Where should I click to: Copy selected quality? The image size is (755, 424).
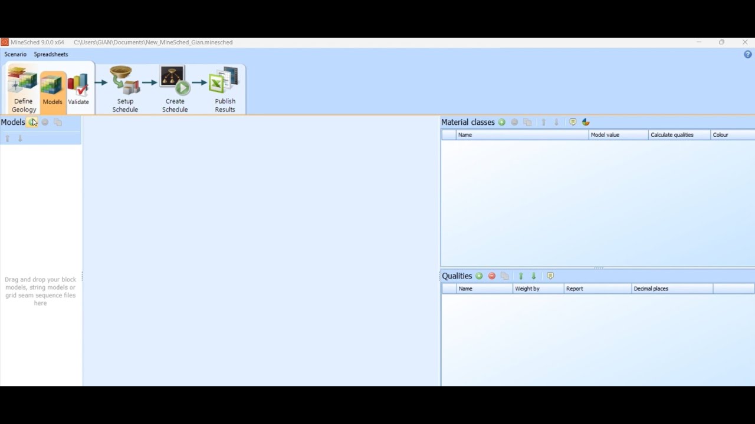tap(504, 276)
